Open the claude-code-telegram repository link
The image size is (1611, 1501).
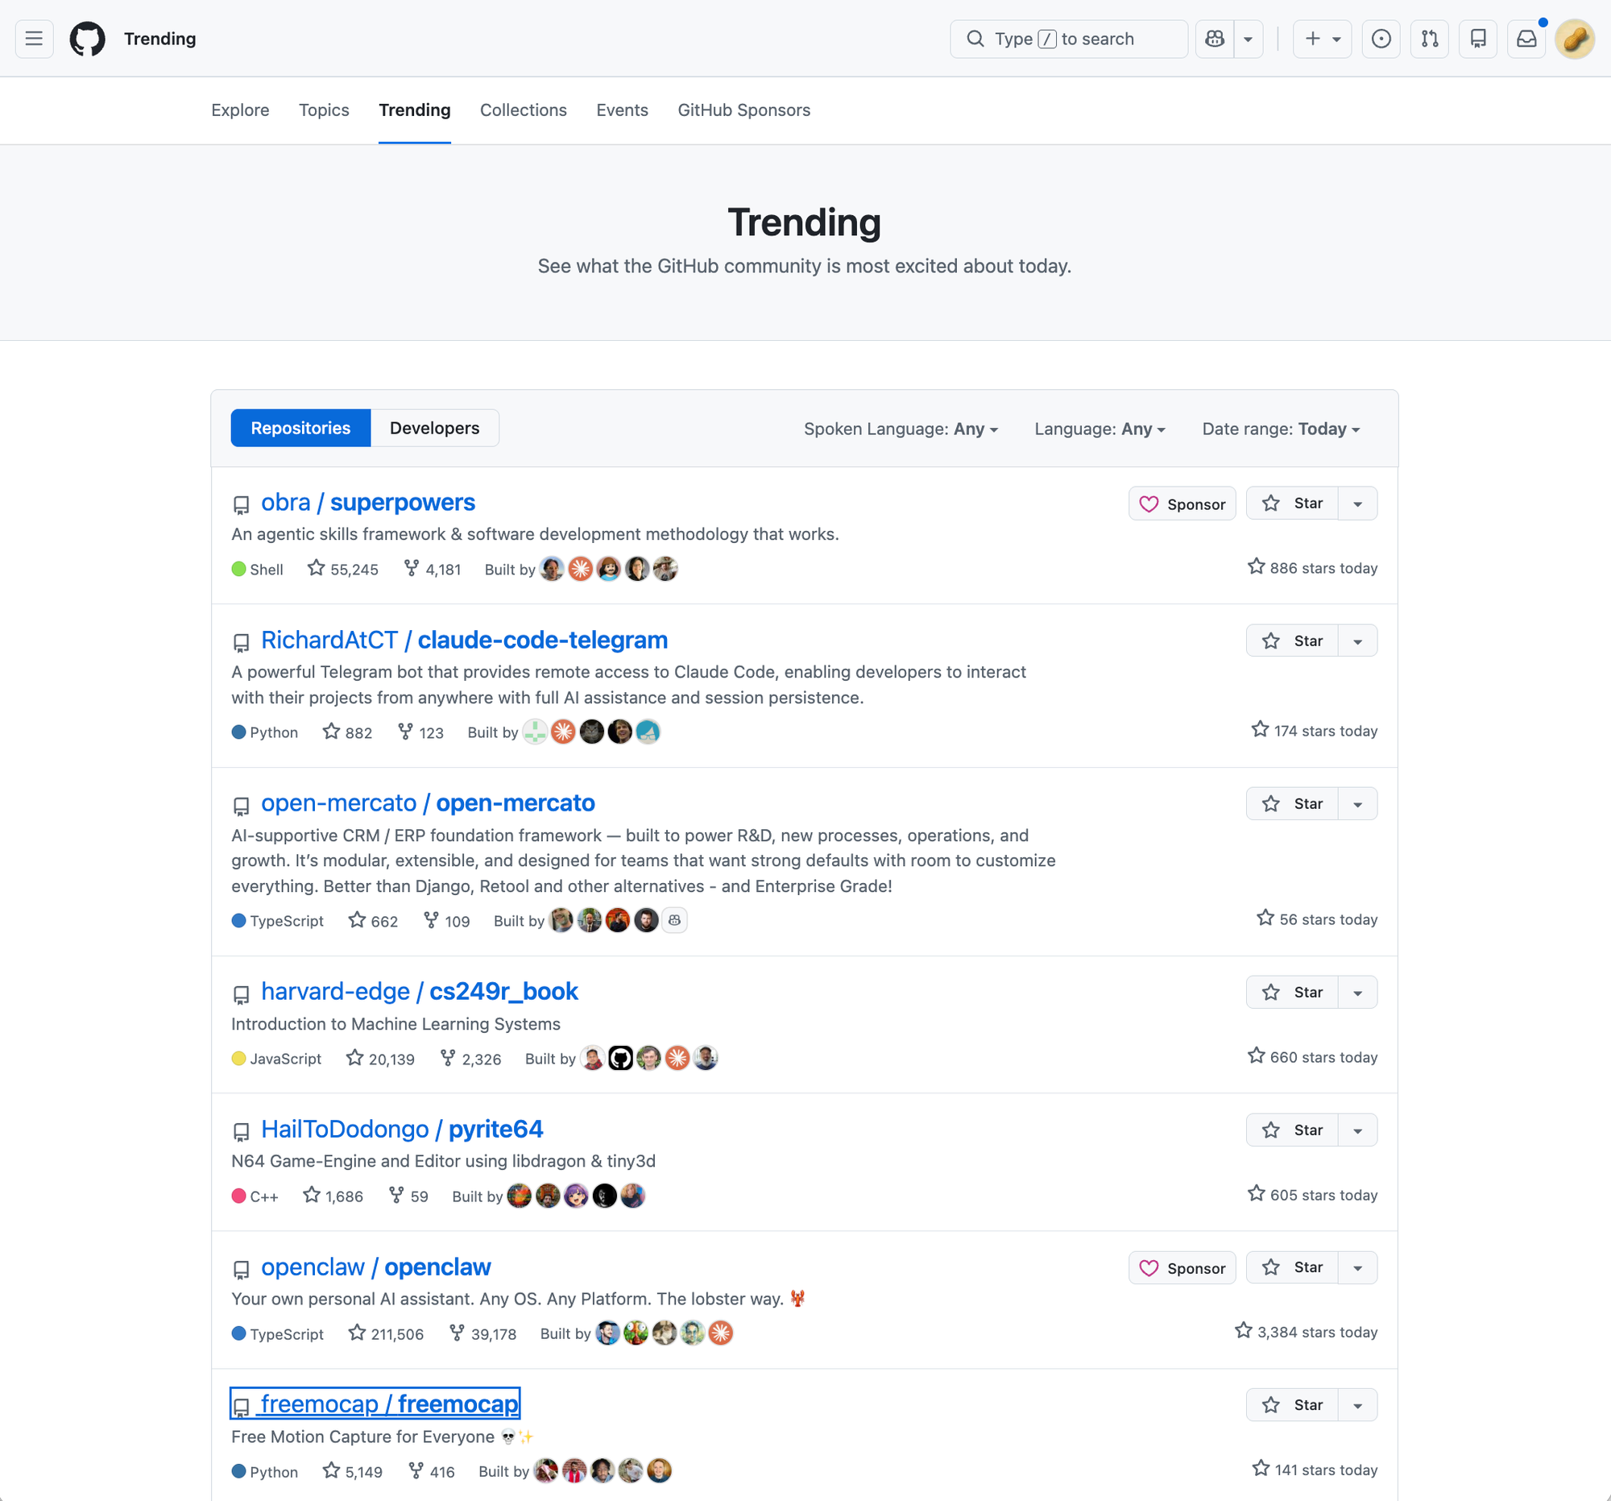pyautogui.click(x=542, y=641)
